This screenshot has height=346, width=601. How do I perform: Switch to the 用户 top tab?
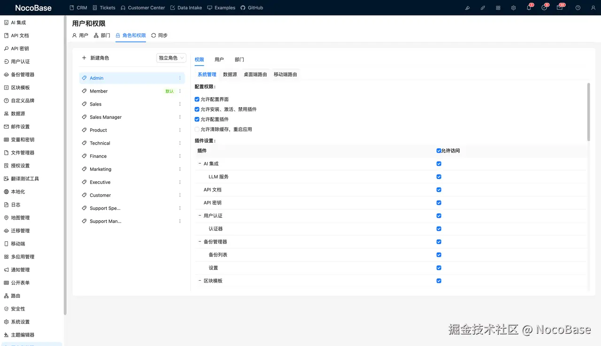[80, 35]
